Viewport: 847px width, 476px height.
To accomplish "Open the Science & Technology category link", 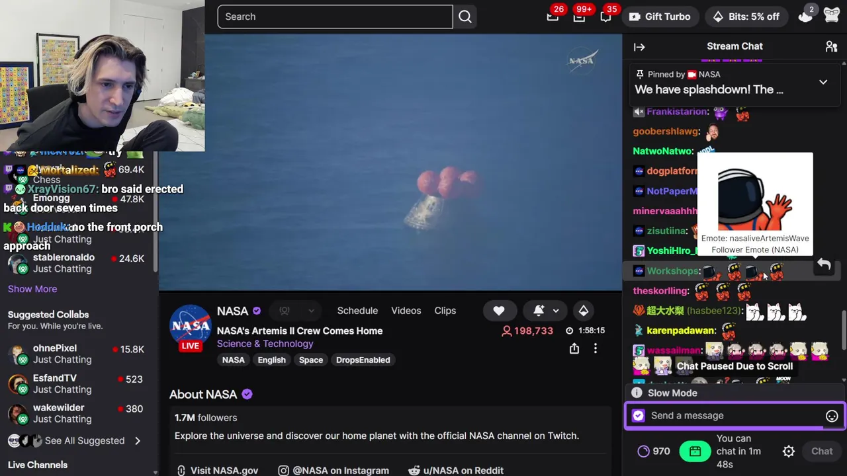I will click(x=265, y=344).
